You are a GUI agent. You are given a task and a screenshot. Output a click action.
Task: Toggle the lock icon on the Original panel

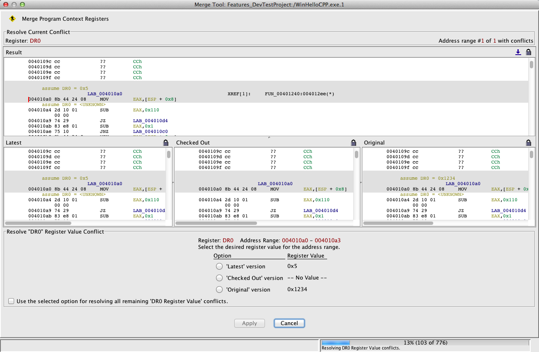[x=529, y=142]
